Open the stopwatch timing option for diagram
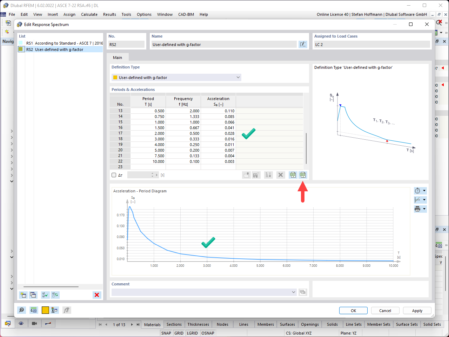 click(418, 191)
